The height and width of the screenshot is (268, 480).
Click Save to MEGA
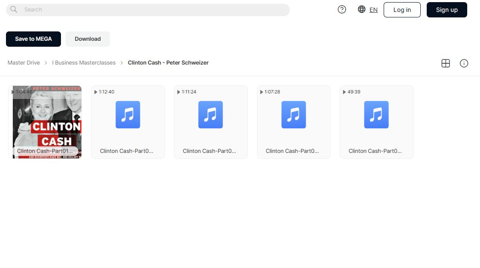(x=33, y=39)
